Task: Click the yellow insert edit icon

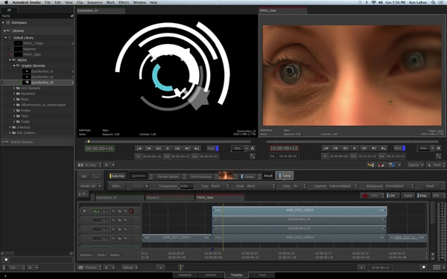Action: pos(370,165)
